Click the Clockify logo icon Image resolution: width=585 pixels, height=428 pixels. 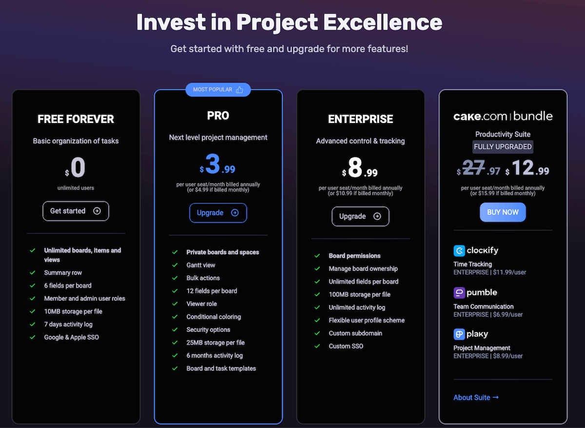pyautogui.click(x=459, y=251)
